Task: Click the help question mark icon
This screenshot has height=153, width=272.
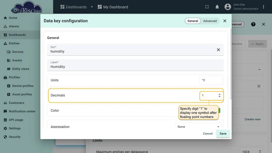Action: coord(253,24)
